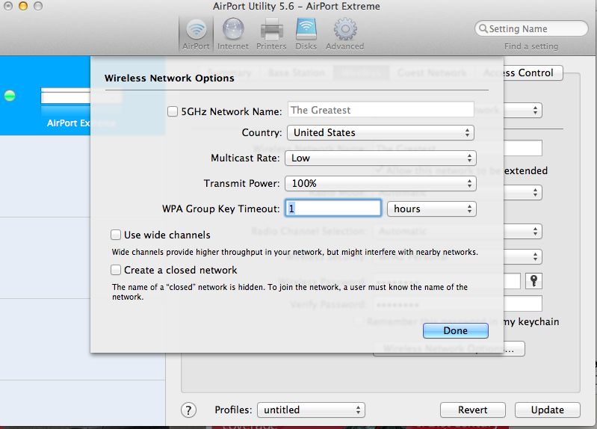Check Create a closed network

click(116, 270)
